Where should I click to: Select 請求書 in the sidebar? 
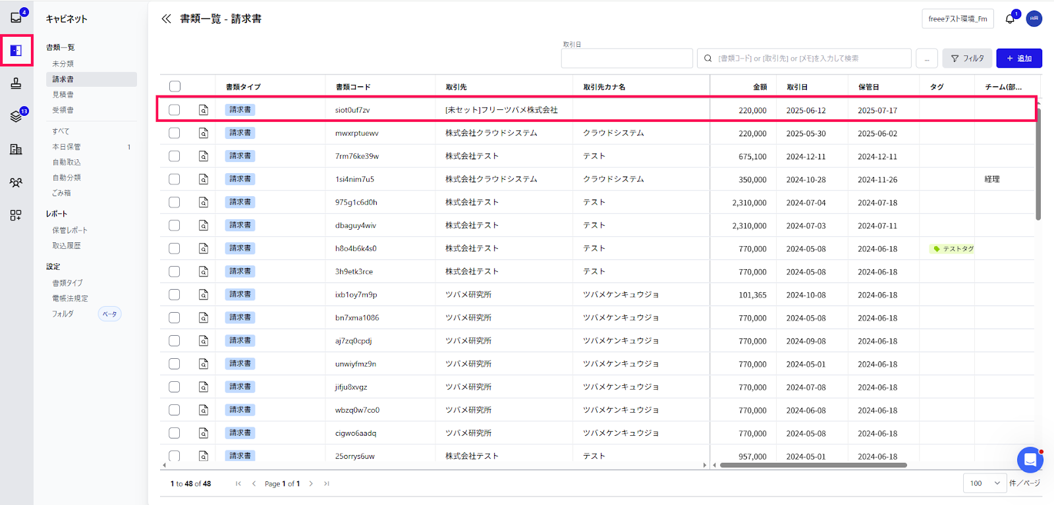click(92, 79)
